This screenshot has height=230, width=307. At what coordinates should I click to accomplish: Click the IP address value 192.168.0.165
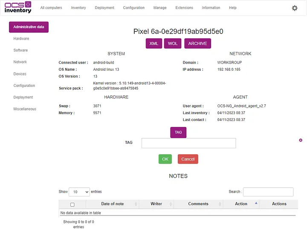tap(229, 69)
